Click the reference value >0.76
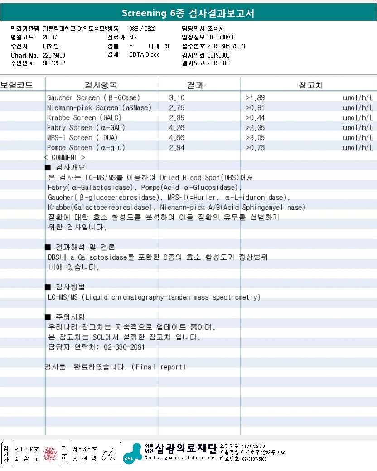The width and height of the screenshot is (377, 471). (255, 147)
